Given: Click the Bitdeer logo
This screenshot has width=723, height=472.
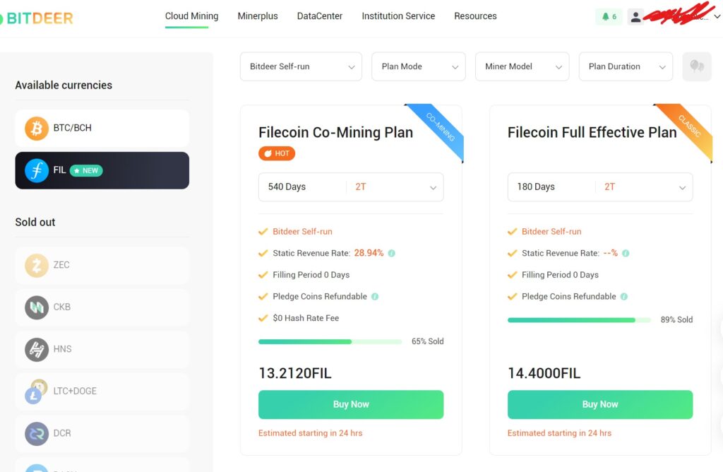Looking at the screenshot, I should [35, 17].
